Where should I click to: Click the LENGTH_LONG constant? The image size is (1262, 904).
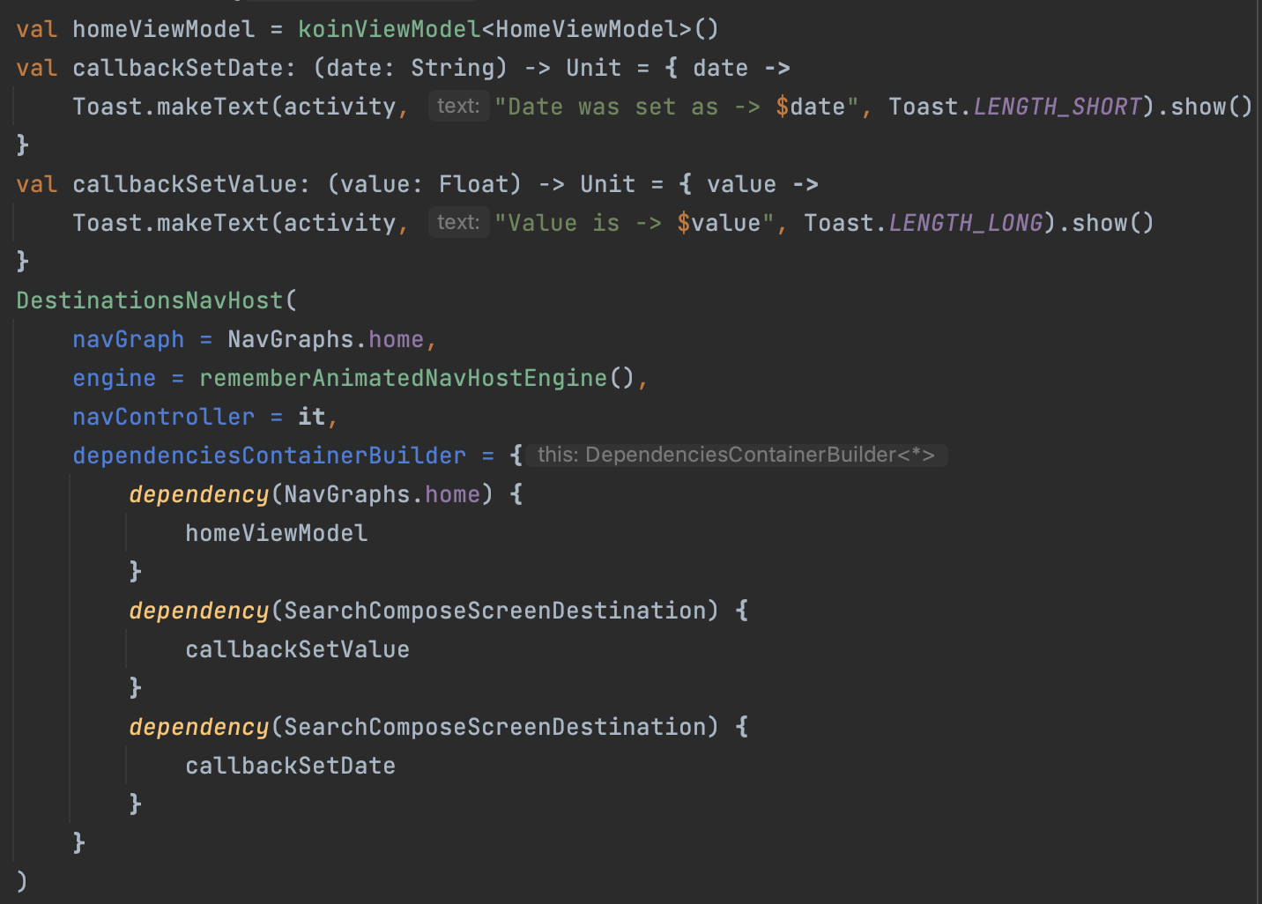click(964, 222)
